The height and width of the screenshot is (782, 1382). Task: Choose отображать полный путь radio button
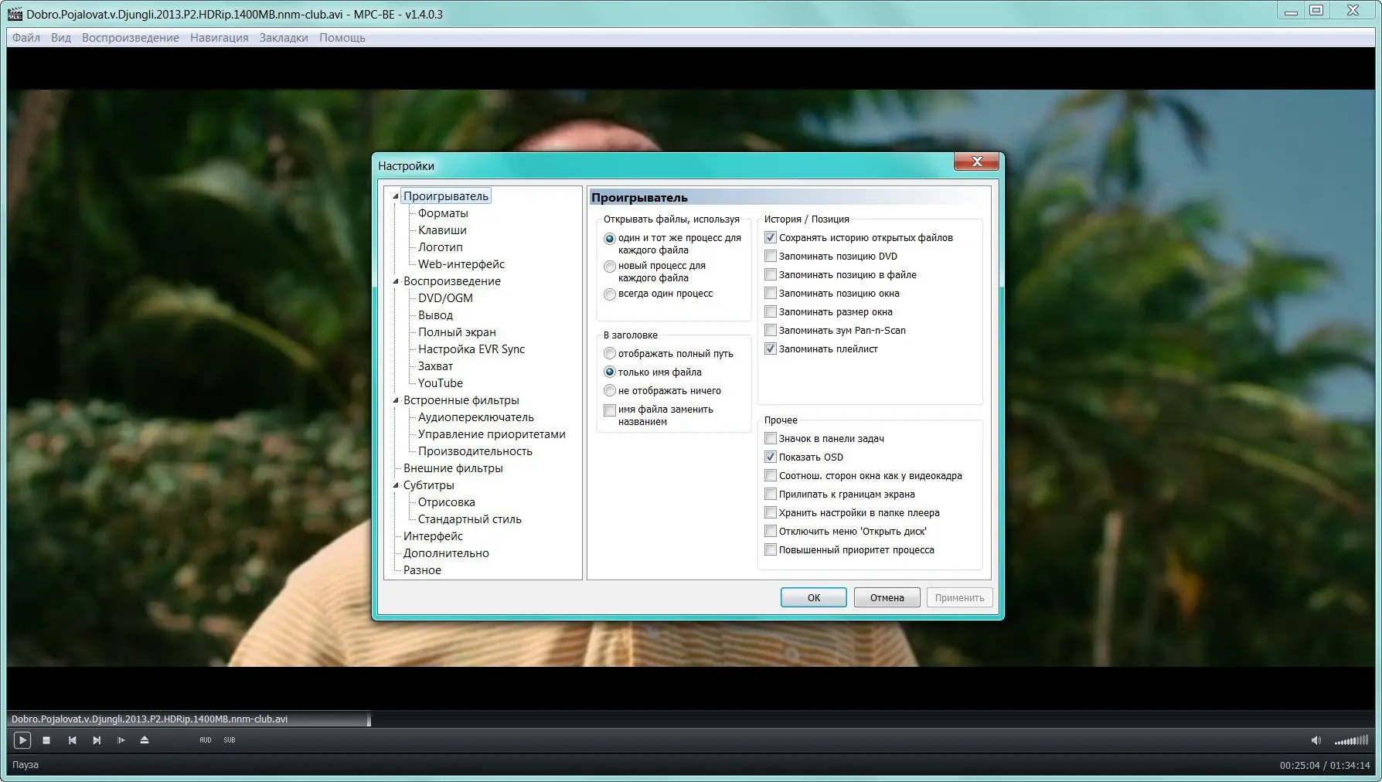610,353
